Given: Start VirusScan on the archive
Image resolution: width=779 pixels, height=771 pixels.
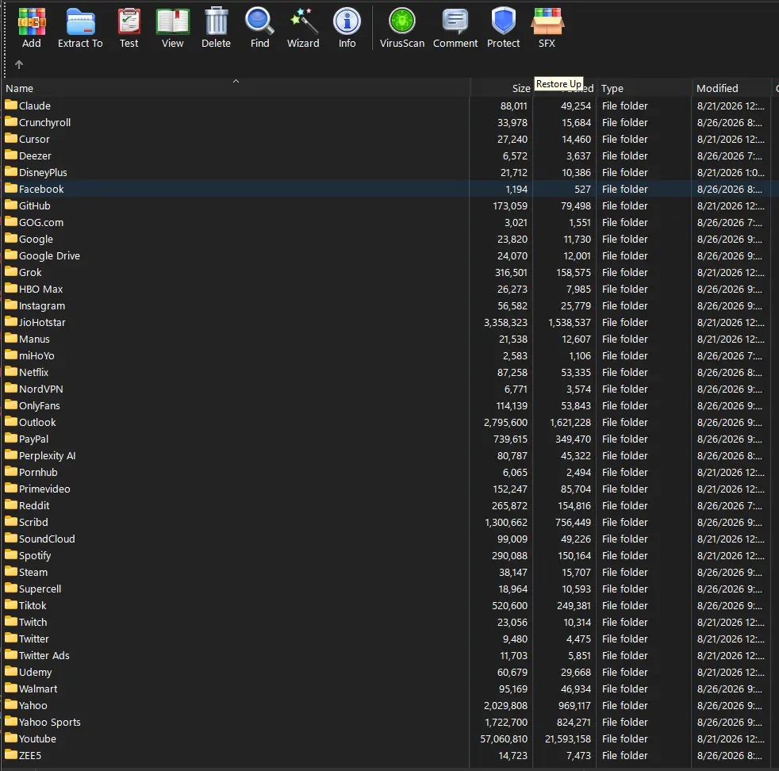Looking at the screenshot, I should click(x=402, y=22).
